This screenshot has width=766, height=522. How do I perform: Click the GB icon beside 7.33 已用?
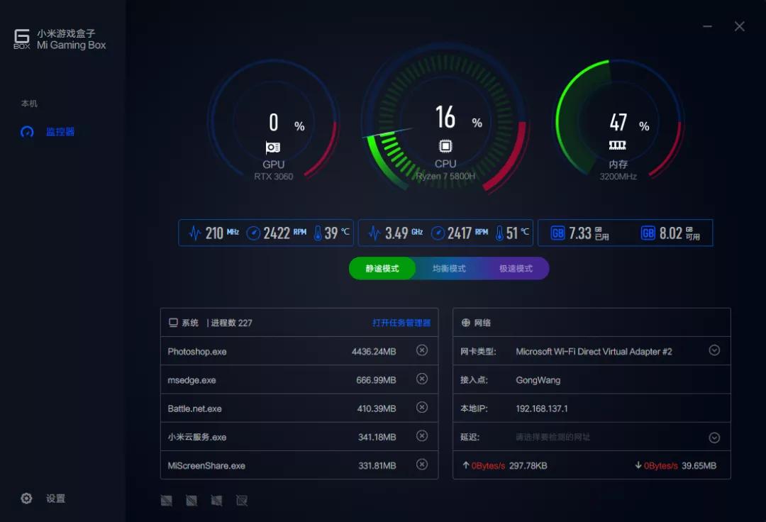tap(557, 233)
